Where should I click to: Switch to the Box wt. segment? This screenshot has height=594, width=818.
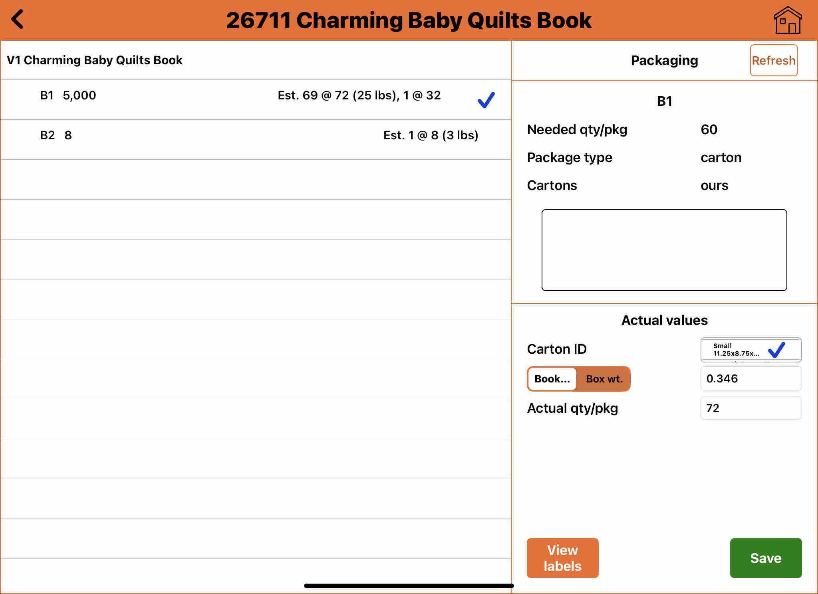coord(604,379)
